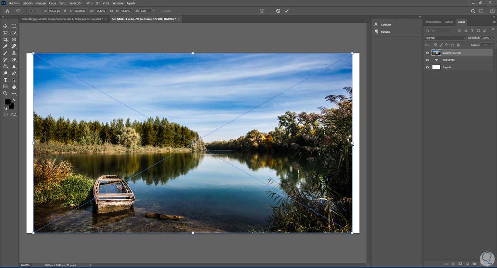
Task: Cancel the transform
Action: tap(278, 11)
